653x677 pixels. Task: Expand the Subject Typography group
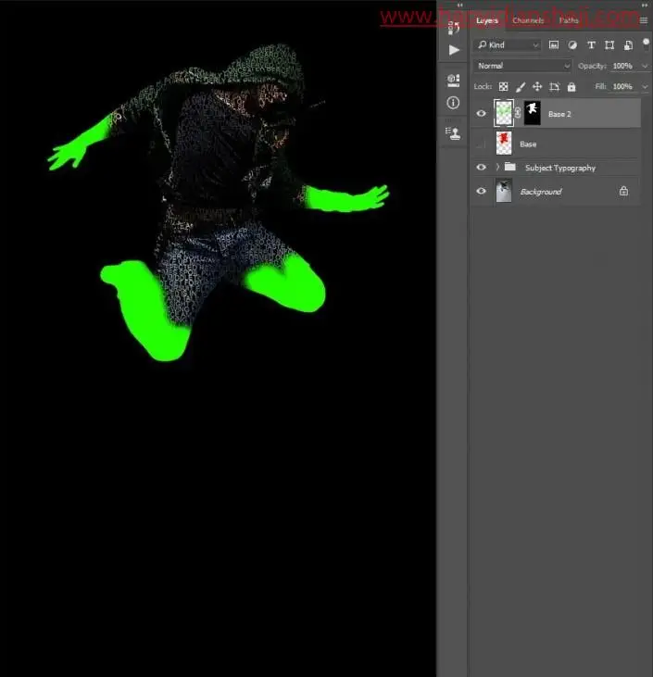pyautogui.click(x=497, y=167)
